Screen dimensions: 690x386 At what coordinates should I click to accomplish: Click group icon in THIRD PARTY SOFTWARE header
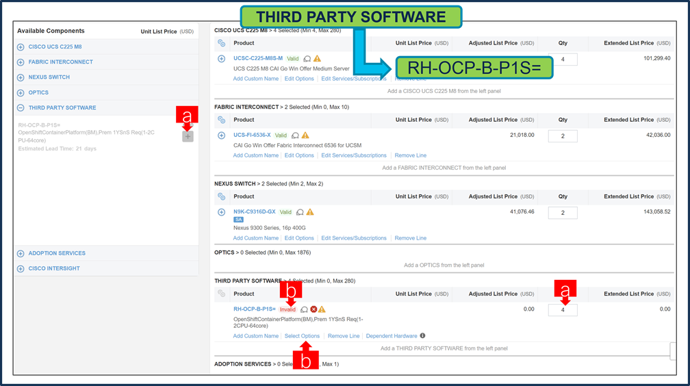coord(221,294)
